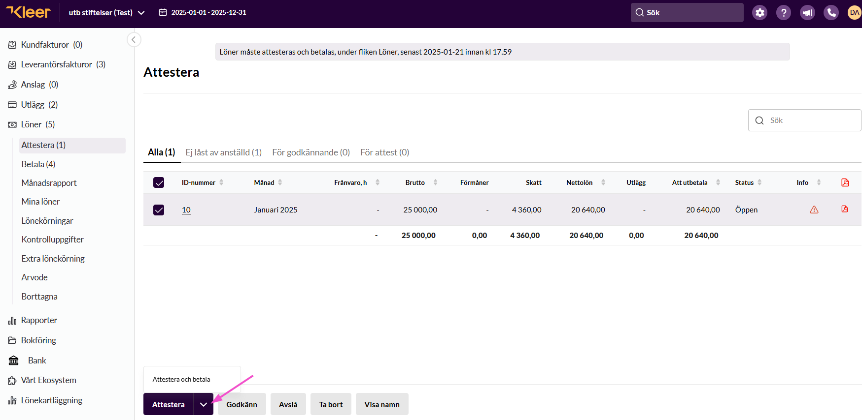Open Mina löner in the sidebar
Viewport: 862px width, 420px height.
40,202
